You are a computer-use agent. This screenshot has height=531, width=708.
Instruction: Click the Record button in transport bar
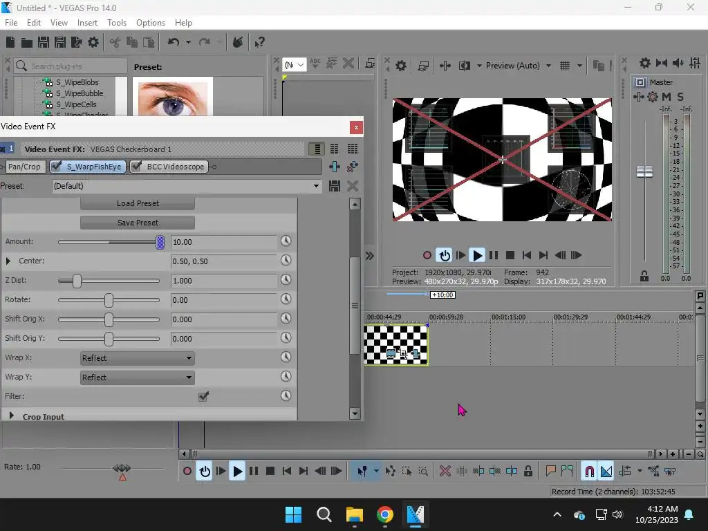[x=187, y=472]
